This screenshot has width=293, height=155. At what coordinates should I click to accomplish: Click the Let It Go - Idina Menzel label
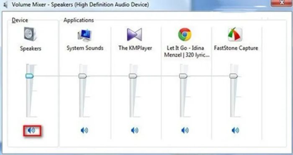(x=187, y=51)
